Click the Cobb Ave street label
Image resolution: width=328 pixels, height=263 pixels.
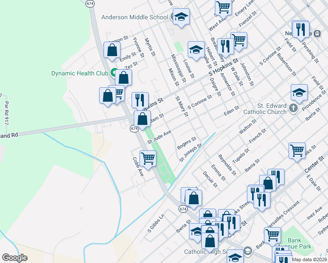pos(138,167)
